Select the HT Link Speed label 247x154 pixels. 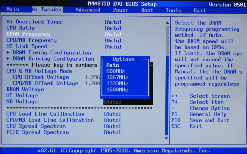click(27, 46)
